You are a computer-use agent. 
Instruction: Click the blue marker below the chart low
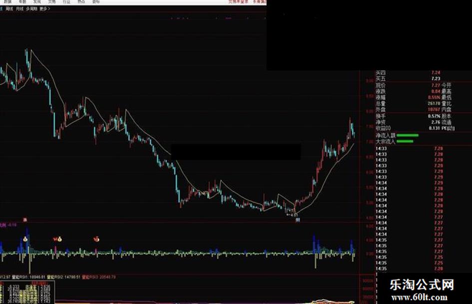(298, 220)
